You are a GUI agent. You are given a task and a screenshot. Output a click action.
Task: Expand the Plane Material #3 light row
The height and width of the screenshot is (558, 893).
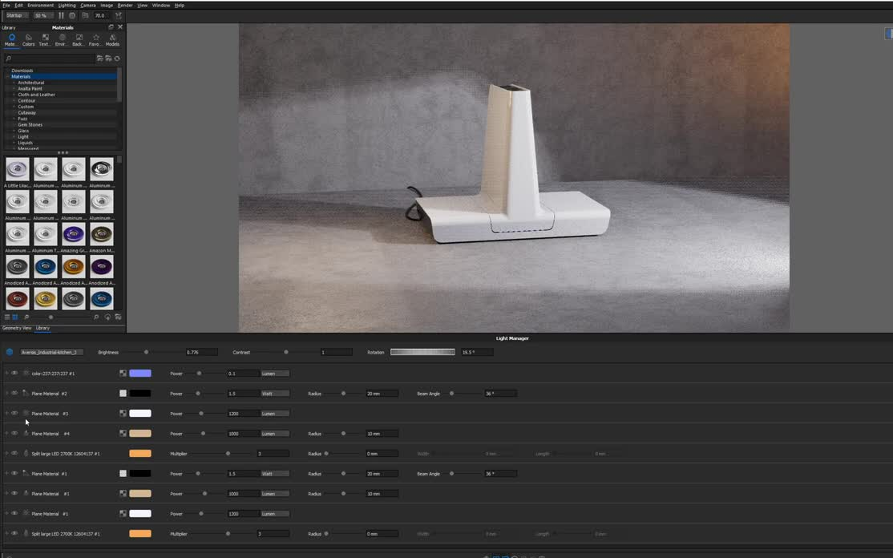[5, 413]
